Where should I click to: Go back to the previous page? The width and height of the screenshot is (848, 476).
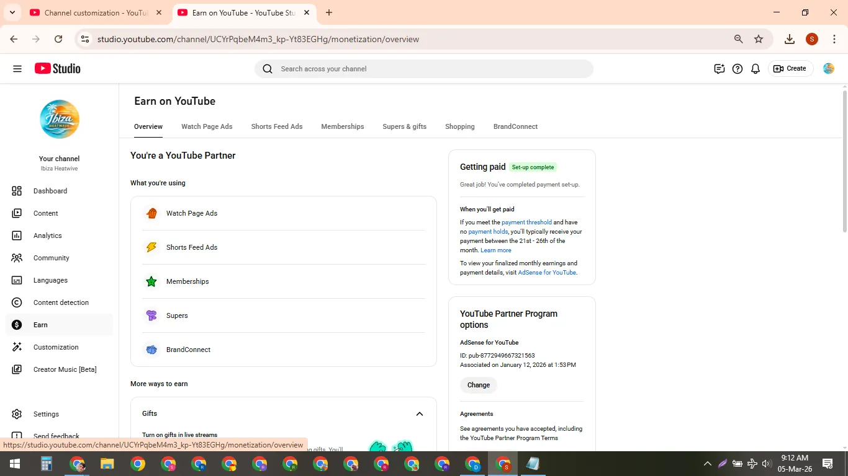point(14,39)
